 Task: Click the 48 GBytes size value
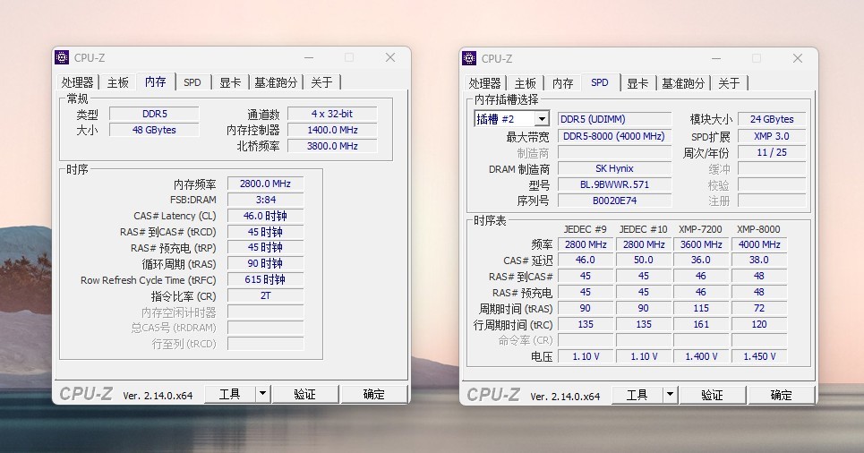(154, 130)
